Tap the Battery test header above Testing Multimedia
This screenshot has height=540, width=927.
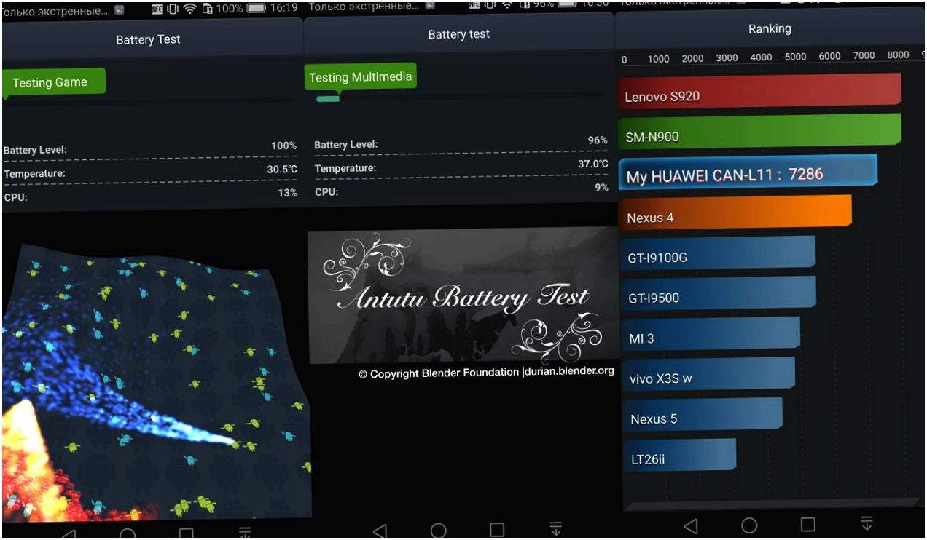click(x=459, y=34)
